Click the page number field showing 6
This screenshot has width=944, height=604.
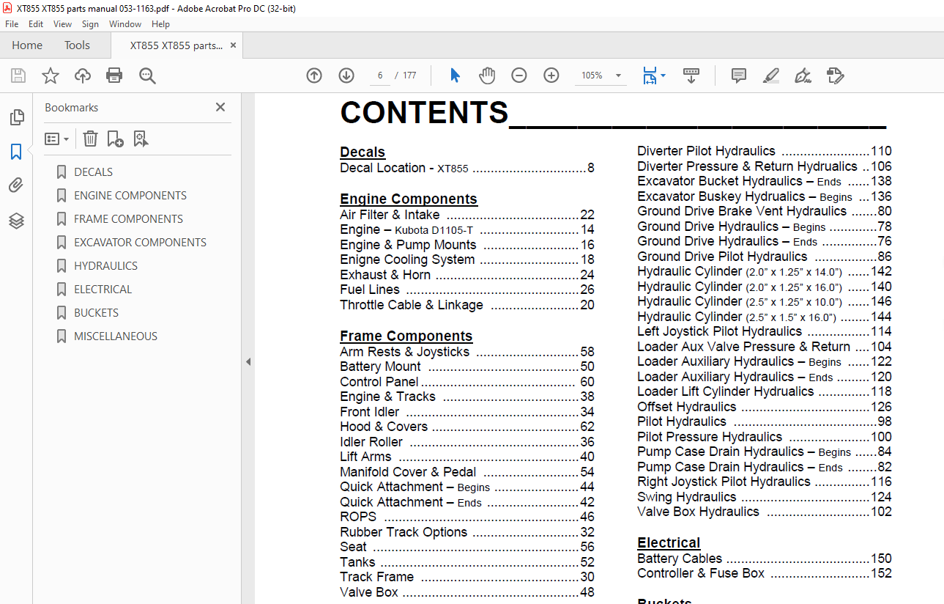[x=380, y=75]
